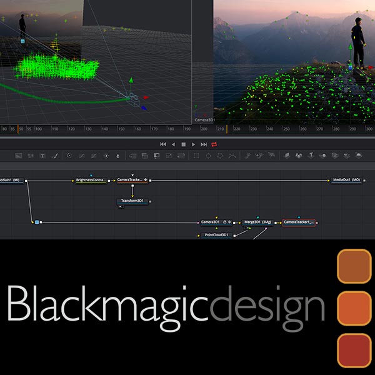
Task: Select the Ellipse mask tool
Action: (x=208, y=156)
